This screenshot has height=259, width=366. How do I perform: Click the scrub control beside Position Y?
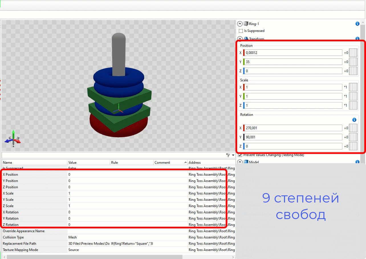(353, 62)
